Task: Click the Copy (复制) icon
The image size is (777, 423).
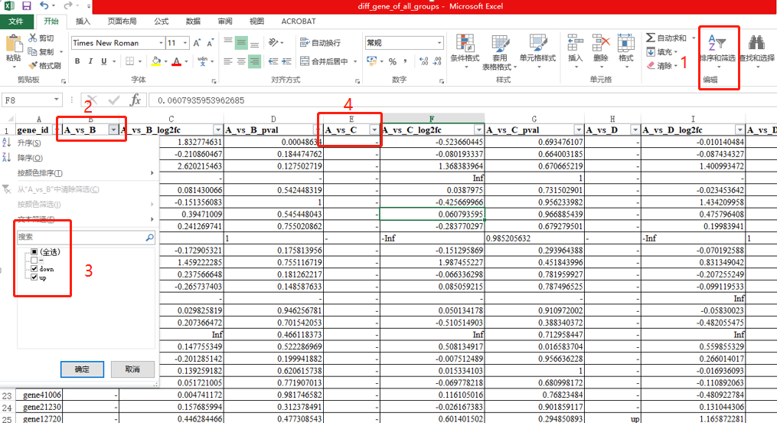Action: pyautogui.click(x=33, y=51)
